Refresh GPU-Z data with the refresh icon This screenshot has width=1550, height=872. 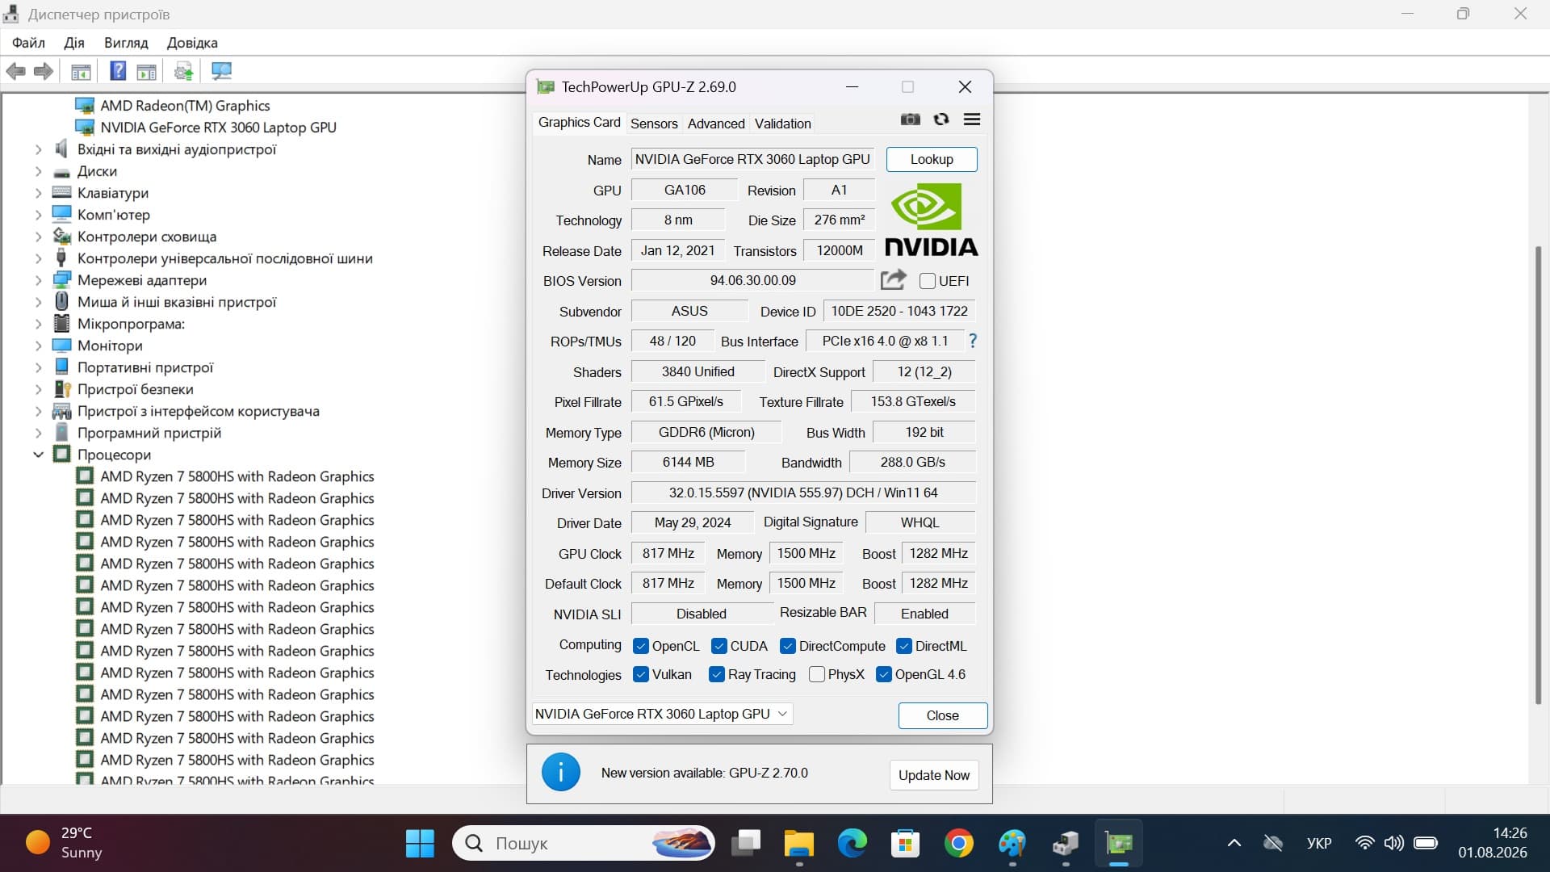click(941, 119)
